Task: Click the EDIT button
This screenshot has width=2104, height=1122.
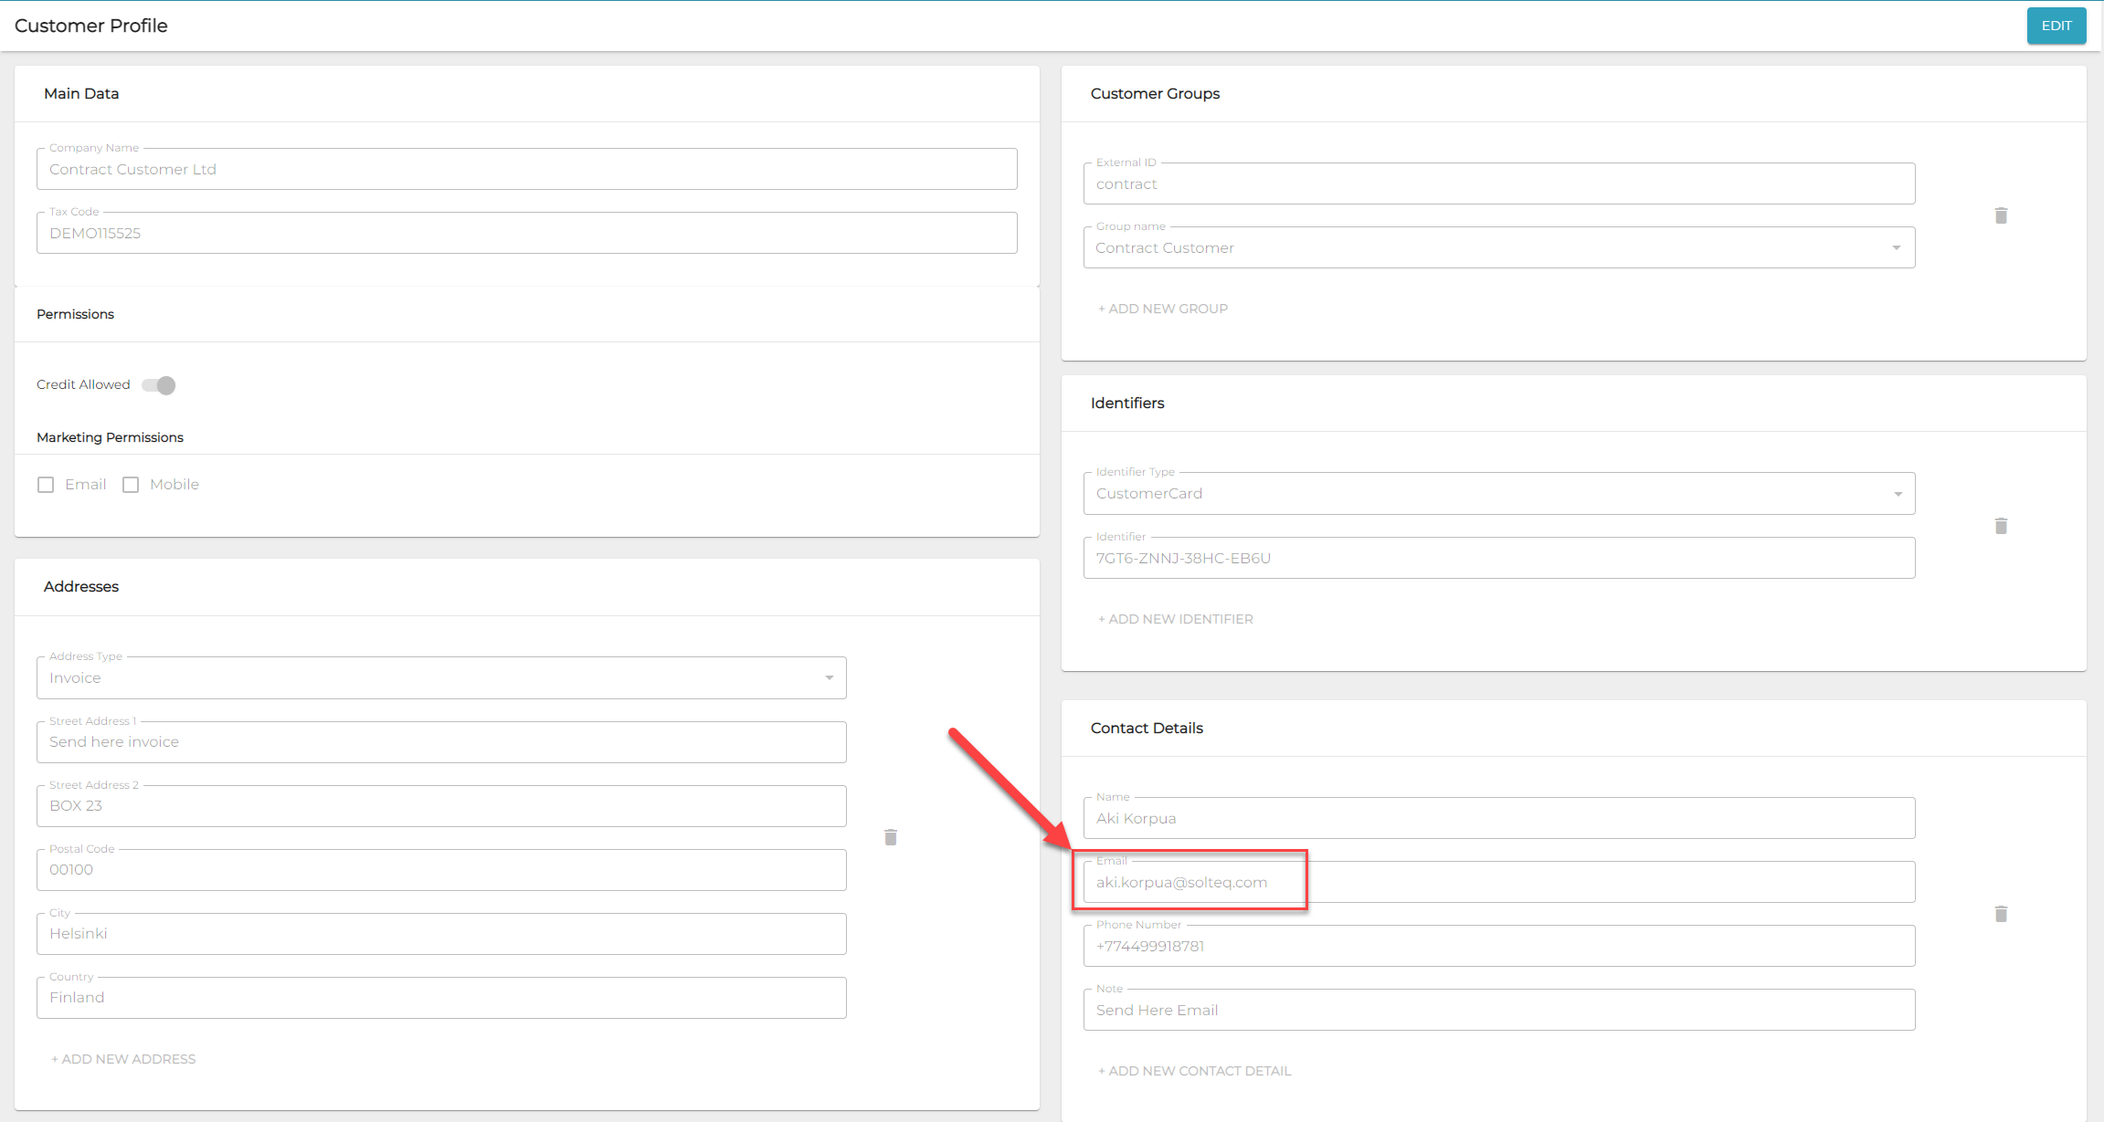Action: point(2056,26)
